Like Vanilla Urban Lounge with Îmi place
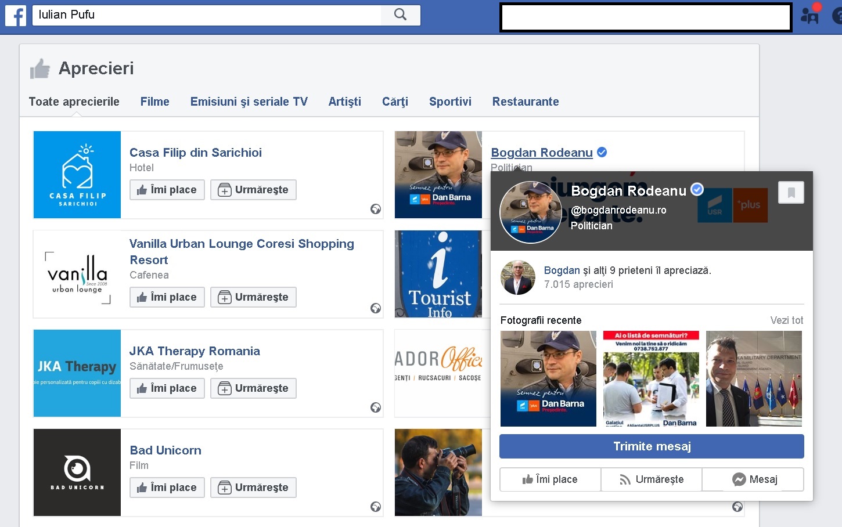Image resolution: width=842 pixels, height=527 pixels. [167, 297]
